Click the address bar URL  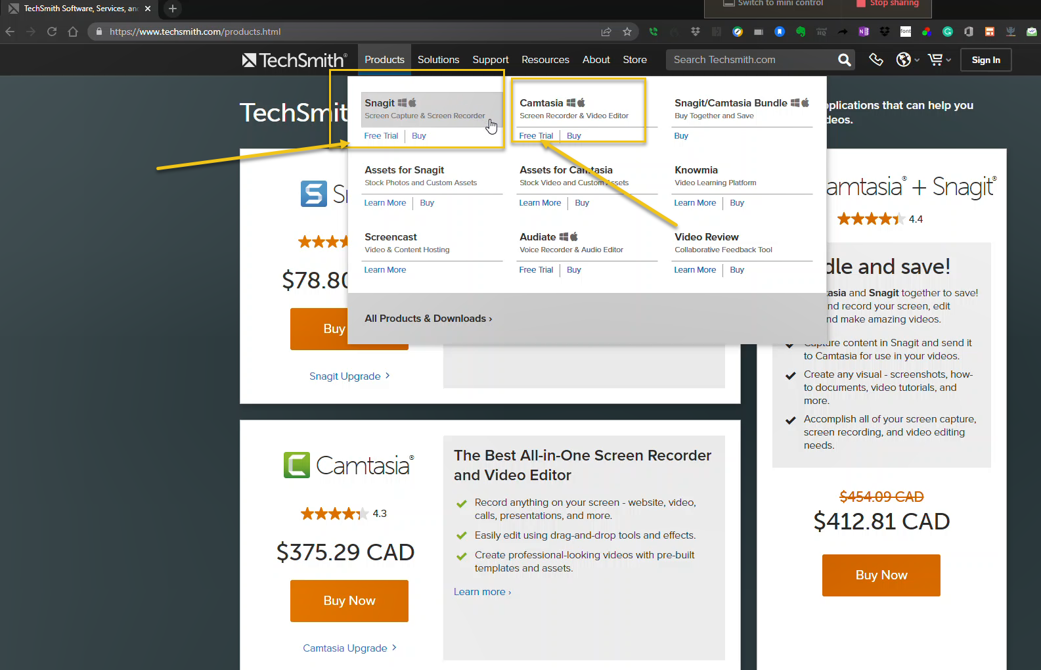[195, 32]
